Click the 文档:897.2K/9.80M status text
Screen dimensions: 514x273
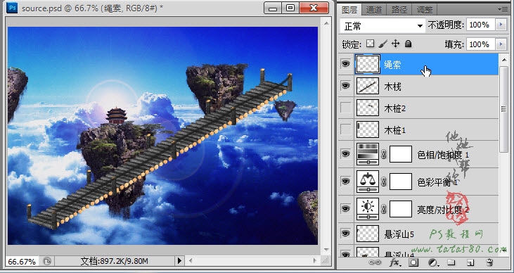coord(114,261)
